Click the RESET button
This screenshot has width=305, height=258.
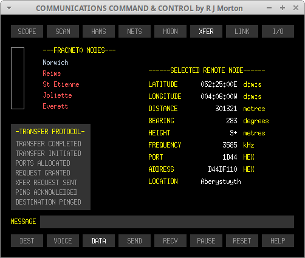[x=242, y=241]
